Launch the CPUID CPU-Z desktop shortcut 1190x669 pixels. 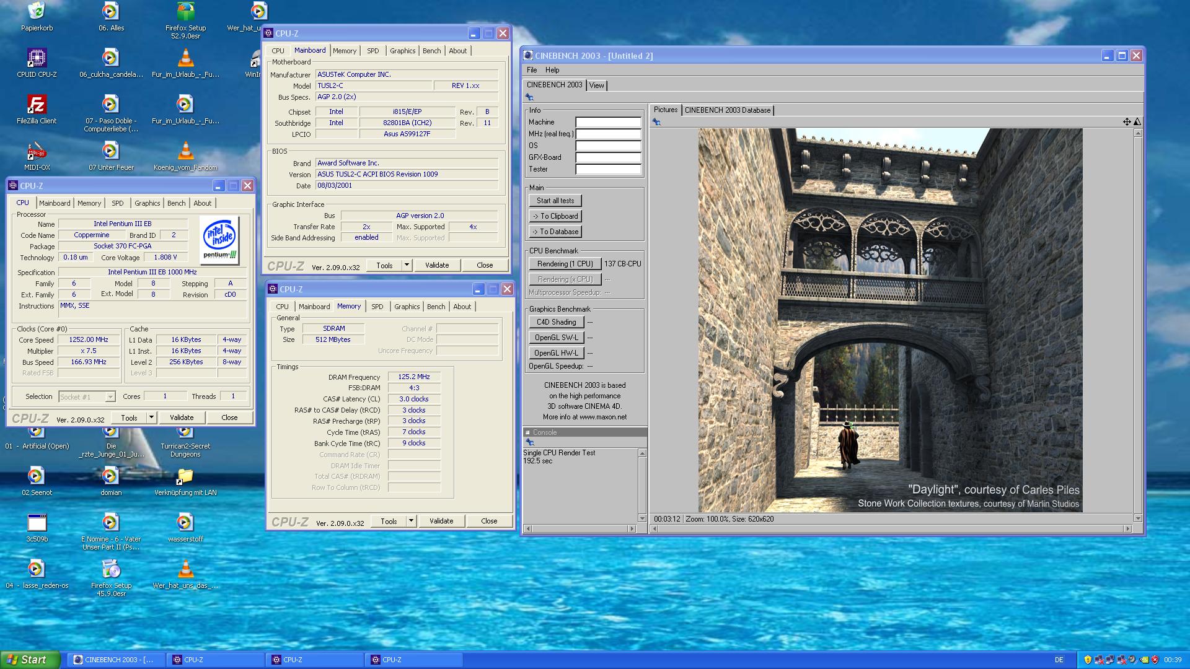tap(37, 58)
